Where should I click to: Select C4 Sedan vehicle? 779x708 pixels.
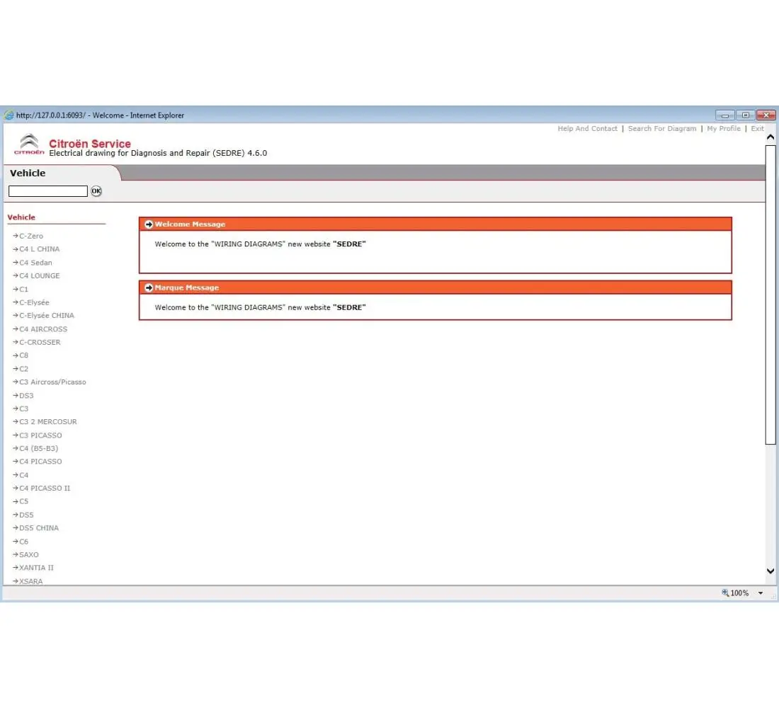pyautogui.click(x=35, y=263)
